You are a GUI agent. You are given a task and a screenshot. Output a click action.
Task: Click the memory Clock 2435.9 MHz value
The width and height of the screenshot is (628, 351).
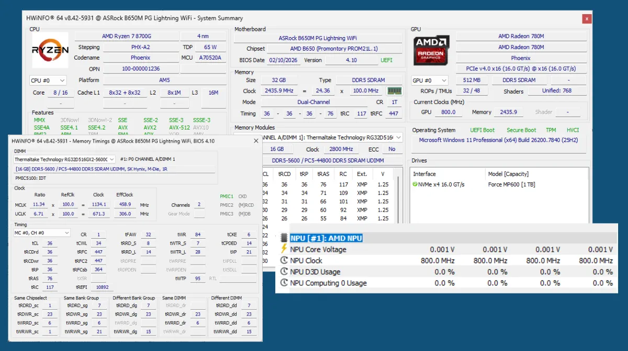point(279,91)
